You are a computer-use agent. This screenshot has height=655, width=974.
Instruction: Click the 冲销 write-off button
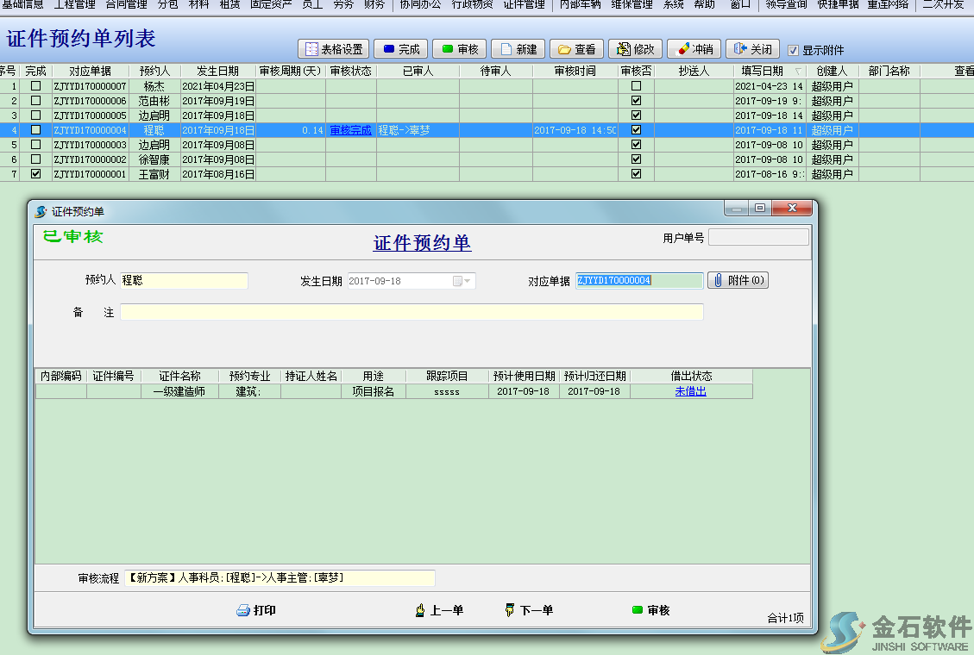[x=694, y=50]
